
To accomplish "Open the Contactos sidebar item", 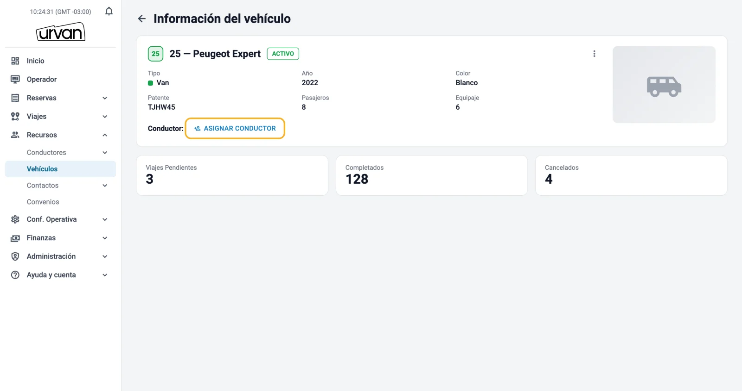I will pos(60,185).
